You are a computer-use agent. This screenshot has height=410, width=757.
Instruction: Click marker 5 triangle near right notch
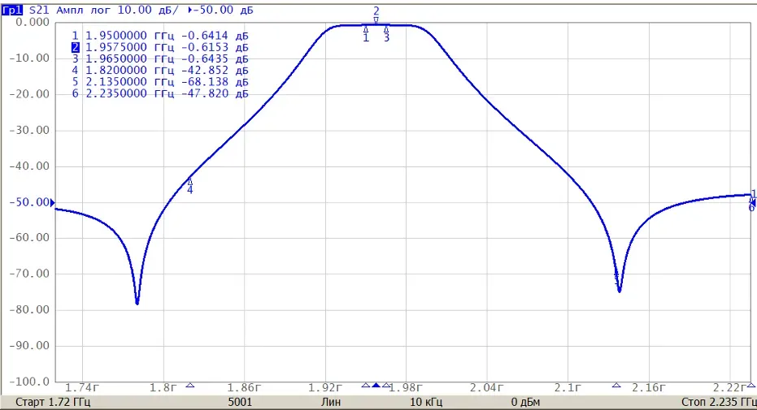tap(616, 275)
